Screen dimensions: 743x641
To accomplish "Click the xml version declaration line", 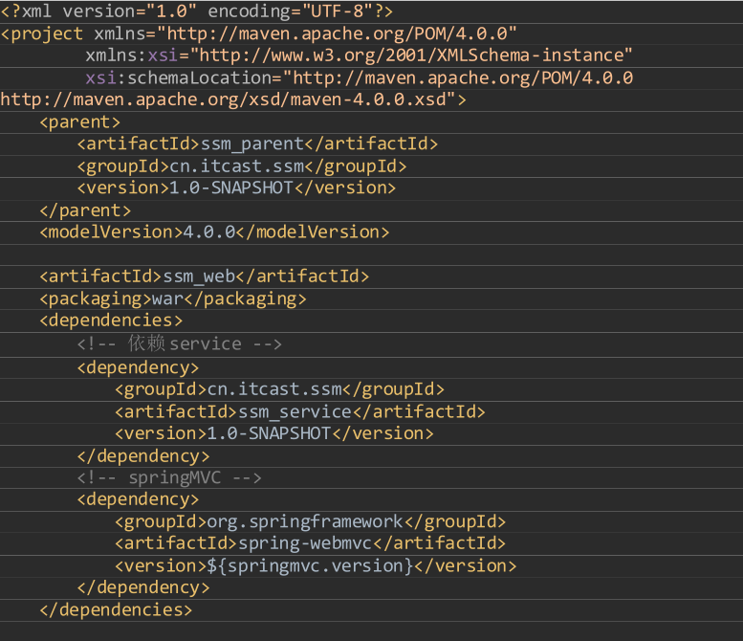I will coord(197,11).
